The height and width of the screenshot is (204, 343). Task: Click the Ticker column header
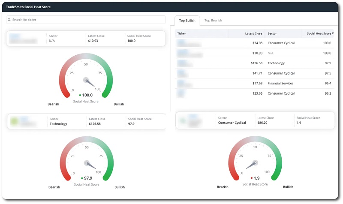click(182, 33)
